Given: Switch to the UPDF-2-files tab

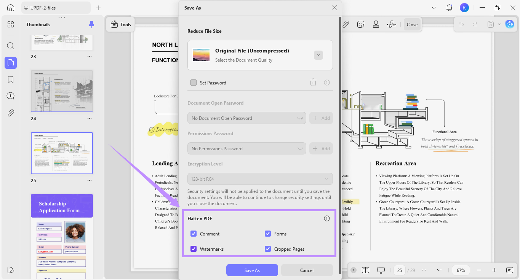Looking at the screenshot, I should 56,7.
